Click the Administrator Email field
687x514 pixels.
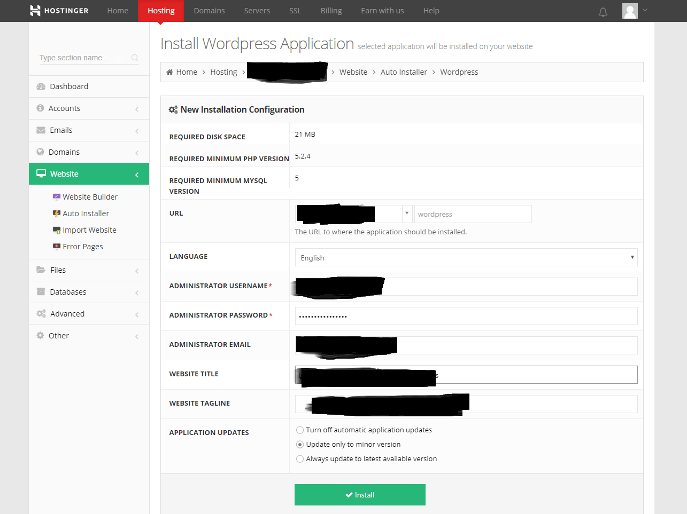pyautogui.click(x=466, y=345)
